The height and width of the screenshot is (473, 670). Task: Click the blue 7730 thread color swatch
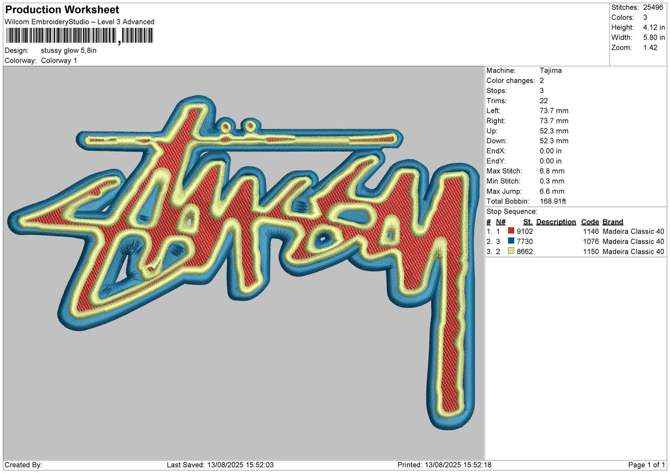pyautogui.click(x=511, y=242)
